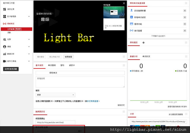Click the 'don't show these tips' link

coord(158,36)
